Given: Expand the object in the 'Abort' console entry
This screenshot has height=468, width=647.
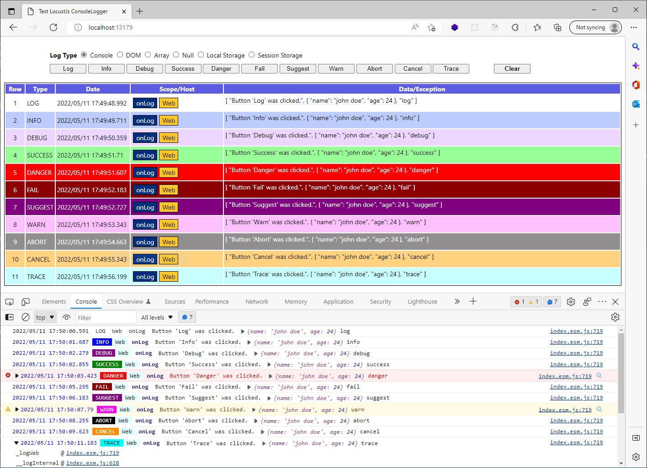Looking at the screenshot, I should pyautogui.click(x=256, y=421).
